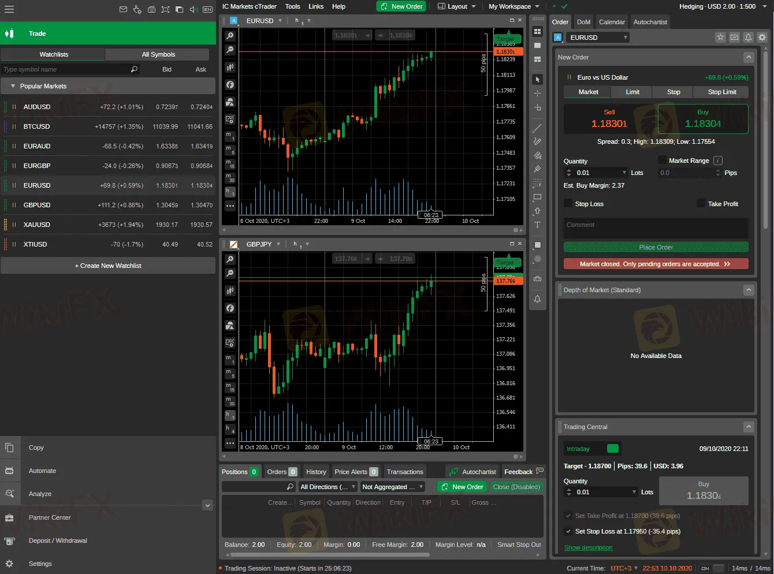Open the Tools menu
Screen dimensions: 774x574
point(292,6)
